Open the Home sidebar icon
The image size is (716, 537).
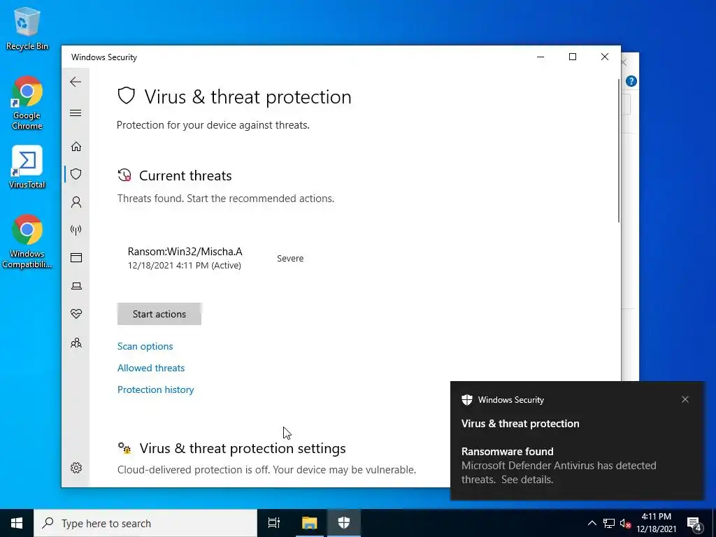point(76,146)
